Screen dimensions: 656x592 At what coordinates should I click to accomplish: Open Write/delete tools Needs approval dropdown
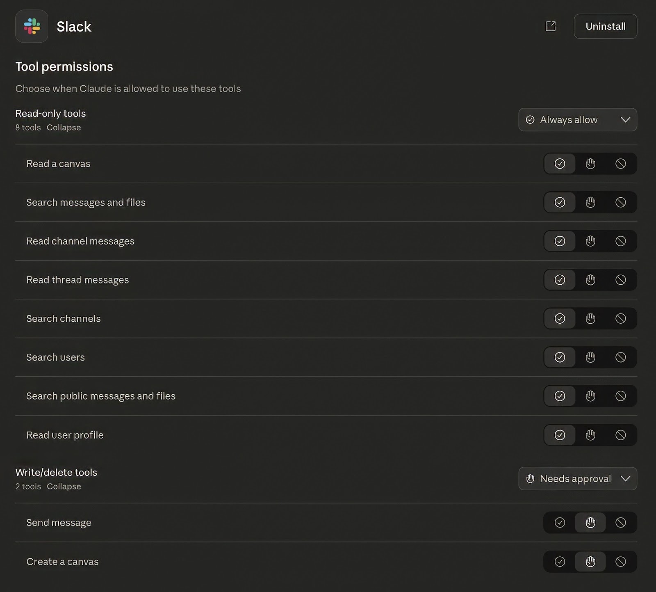[578, 478]
